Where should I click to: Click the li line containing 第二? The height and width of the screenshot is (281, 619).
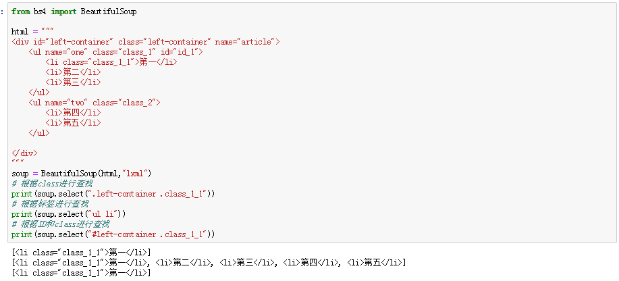coord(73,72)
